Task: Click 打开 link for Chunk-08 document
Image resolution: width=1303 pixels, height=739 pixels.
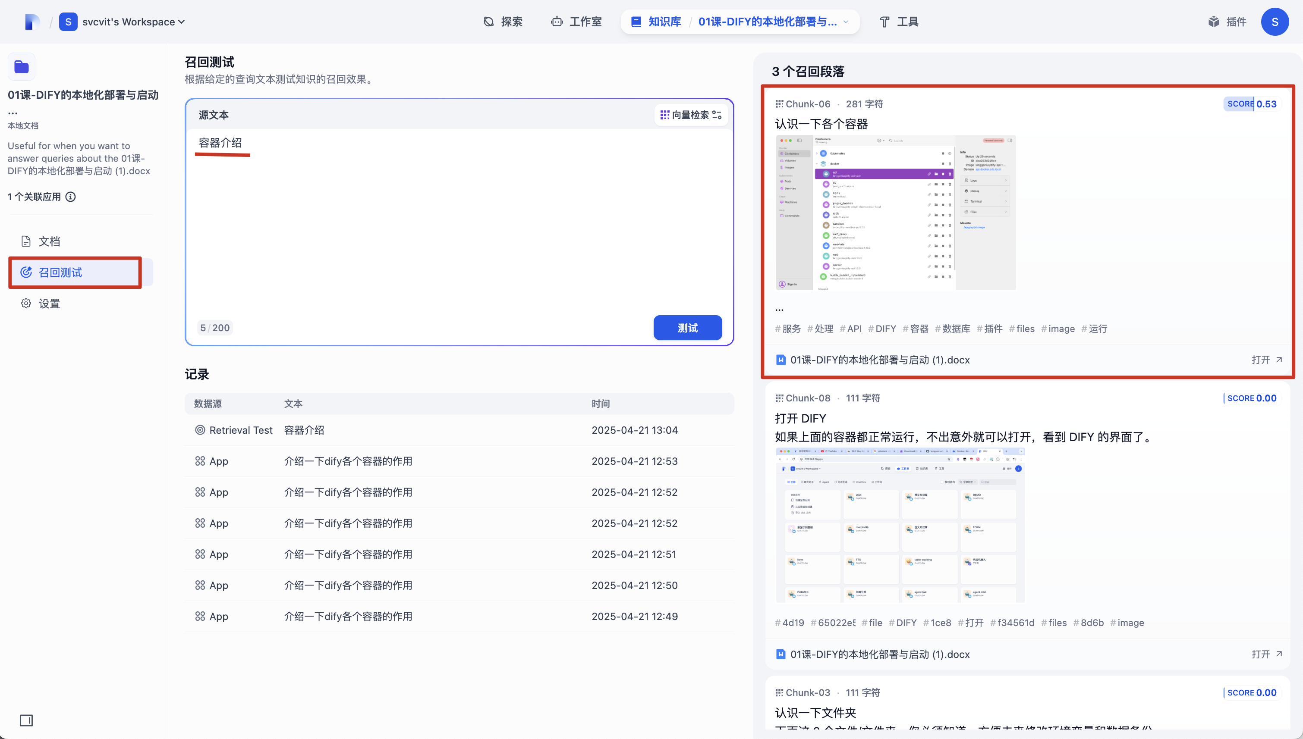Action: point(1266,654)
